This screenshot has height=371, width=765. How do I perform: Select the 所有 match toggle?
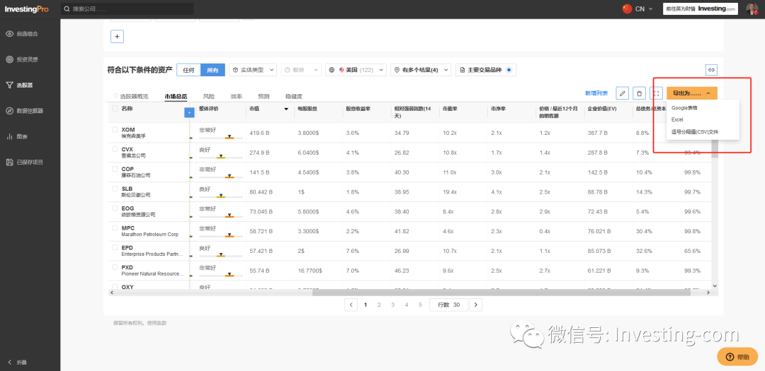213,70
